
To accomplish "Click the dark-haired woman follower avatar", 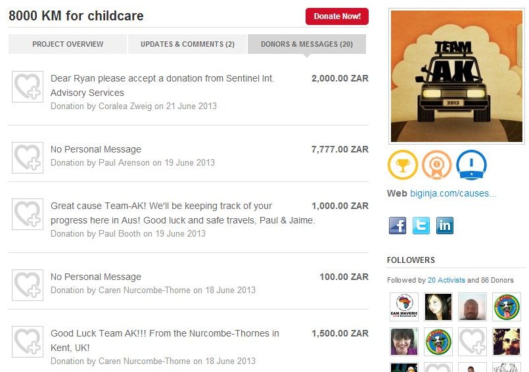I will click(x=438, y=306).
